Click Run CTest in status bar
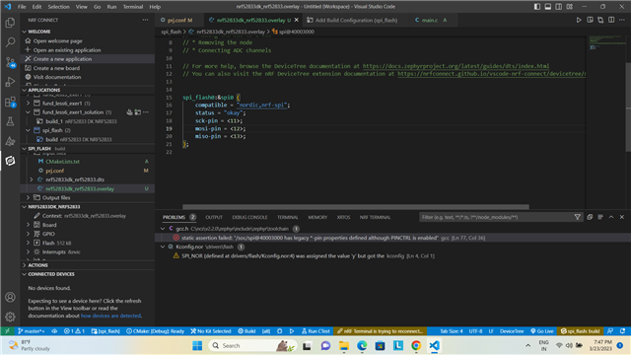This screenshot has height=355, width=631. (x=315, y=331)
